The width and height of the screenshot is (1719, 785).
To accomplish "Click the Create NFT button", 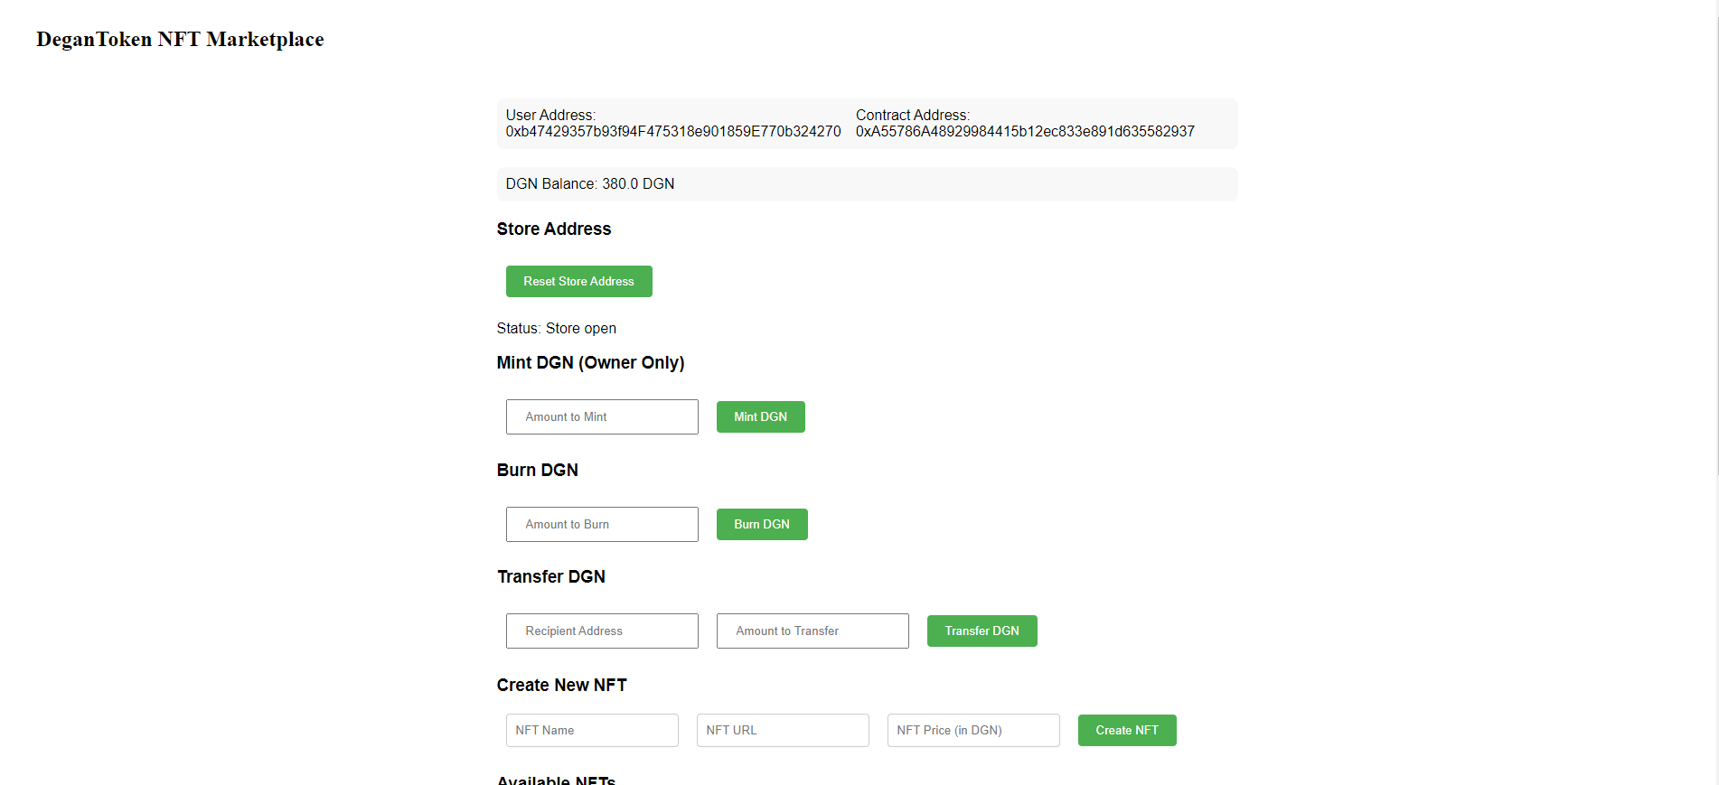I will (1126, 730).
